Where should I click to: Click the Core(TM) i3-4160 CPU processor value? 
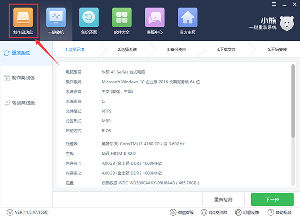143,144
